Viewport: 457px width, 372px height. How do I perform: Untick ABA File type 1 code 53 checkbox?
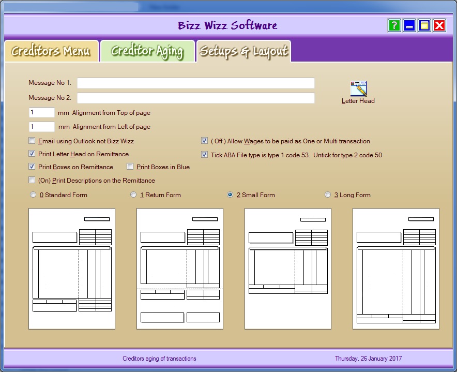[x=204, y=155]
